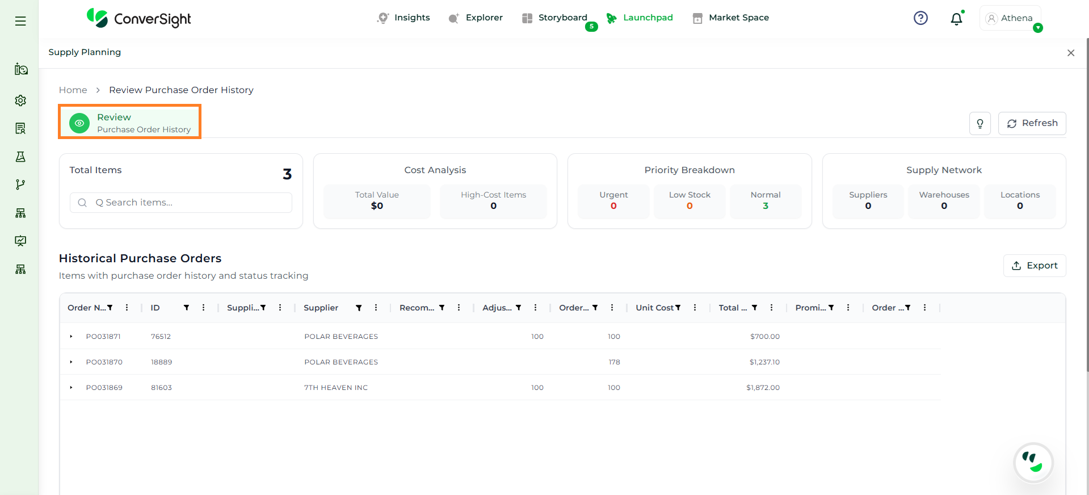Expand row for order PO031871
The width and height of the screenshot is (1089, 495).
(71, 337)
